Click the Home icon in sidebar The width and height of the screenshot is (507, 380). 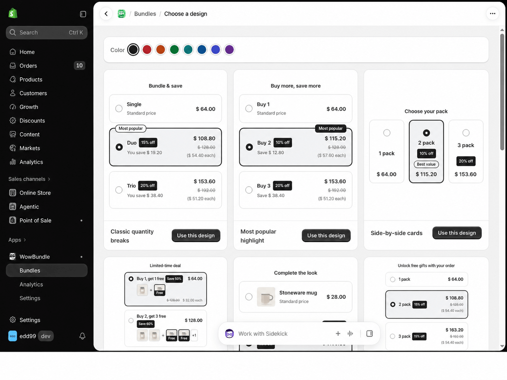click(13, 52)
